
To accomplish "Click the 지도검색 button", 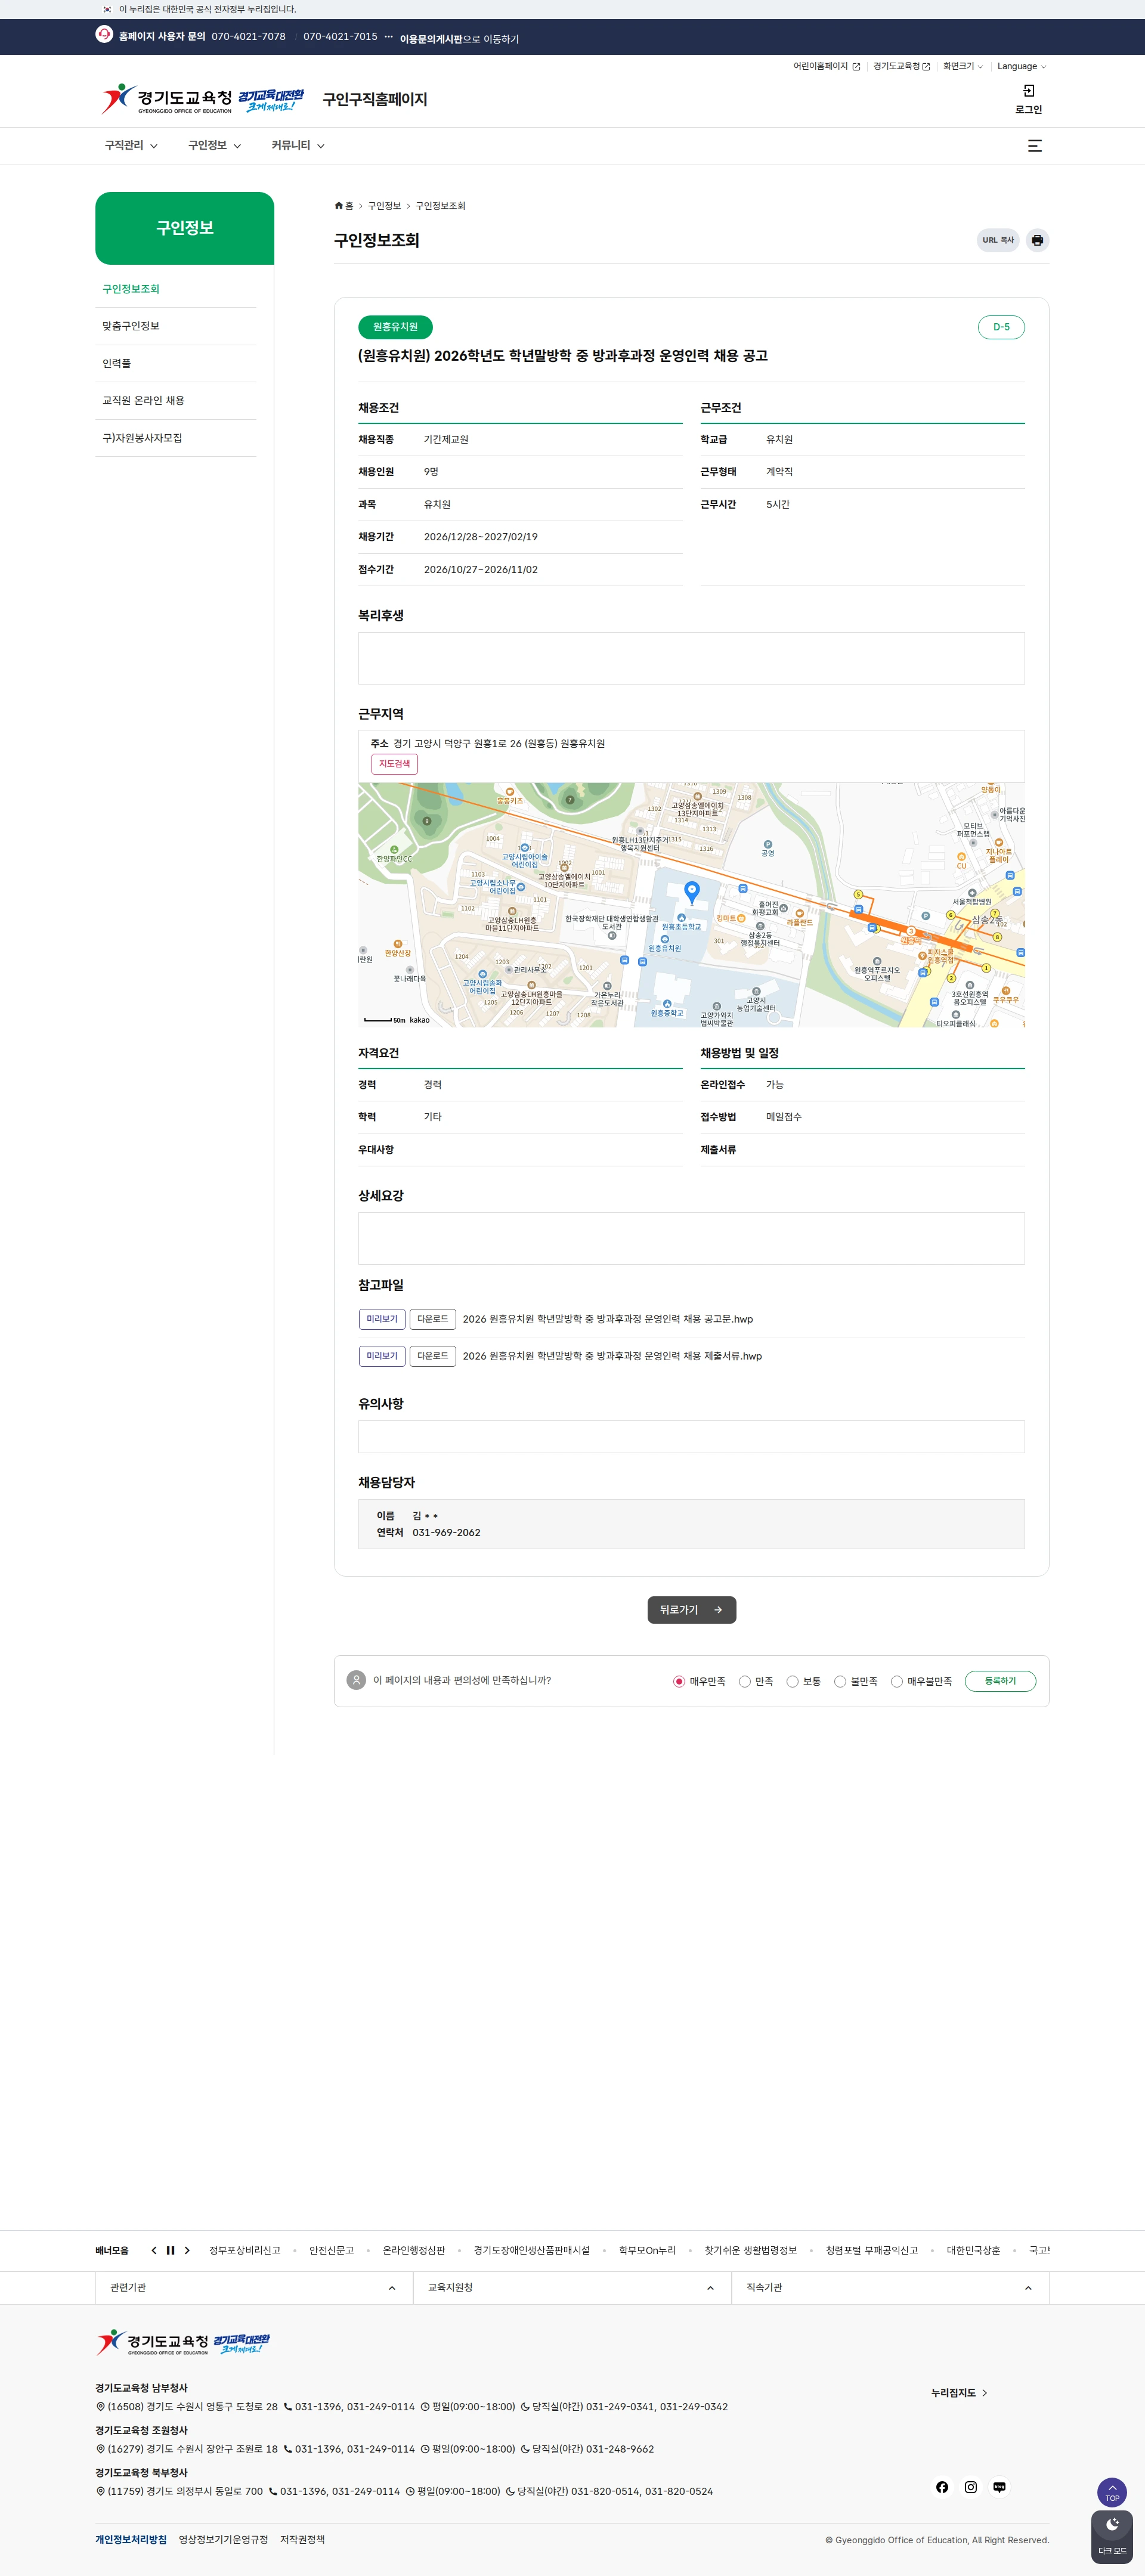I will coord(394,764).
